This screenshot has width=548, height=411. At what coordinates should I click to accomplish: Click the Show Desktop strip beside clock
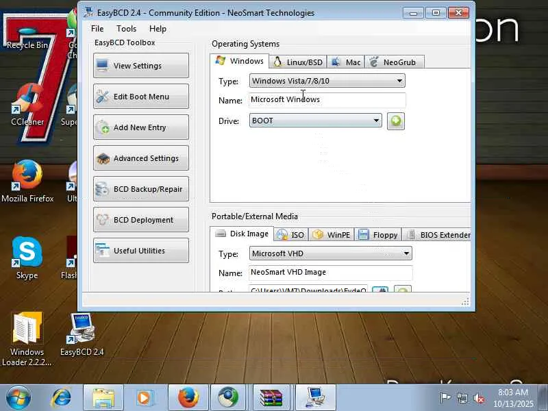point(543,398)
